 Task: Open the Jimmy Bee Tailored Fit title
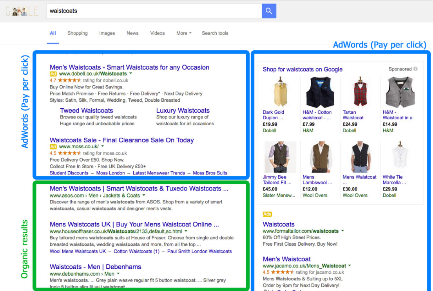tap(277, 180)
